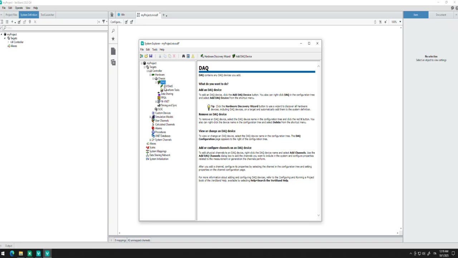Viewport: 458px width, 258px height.
Task: Click the Home icon beside the Idle tab
Action: click(x=112, y=15)
